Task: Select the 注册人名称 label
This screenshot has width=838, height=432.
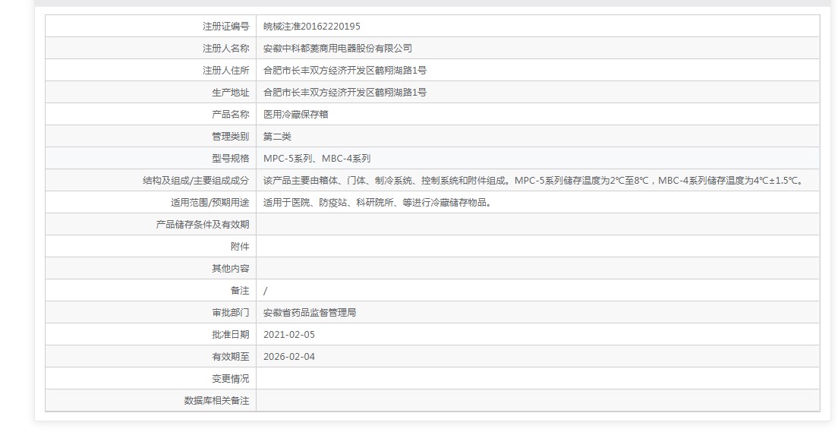Action: click(225, 48)
